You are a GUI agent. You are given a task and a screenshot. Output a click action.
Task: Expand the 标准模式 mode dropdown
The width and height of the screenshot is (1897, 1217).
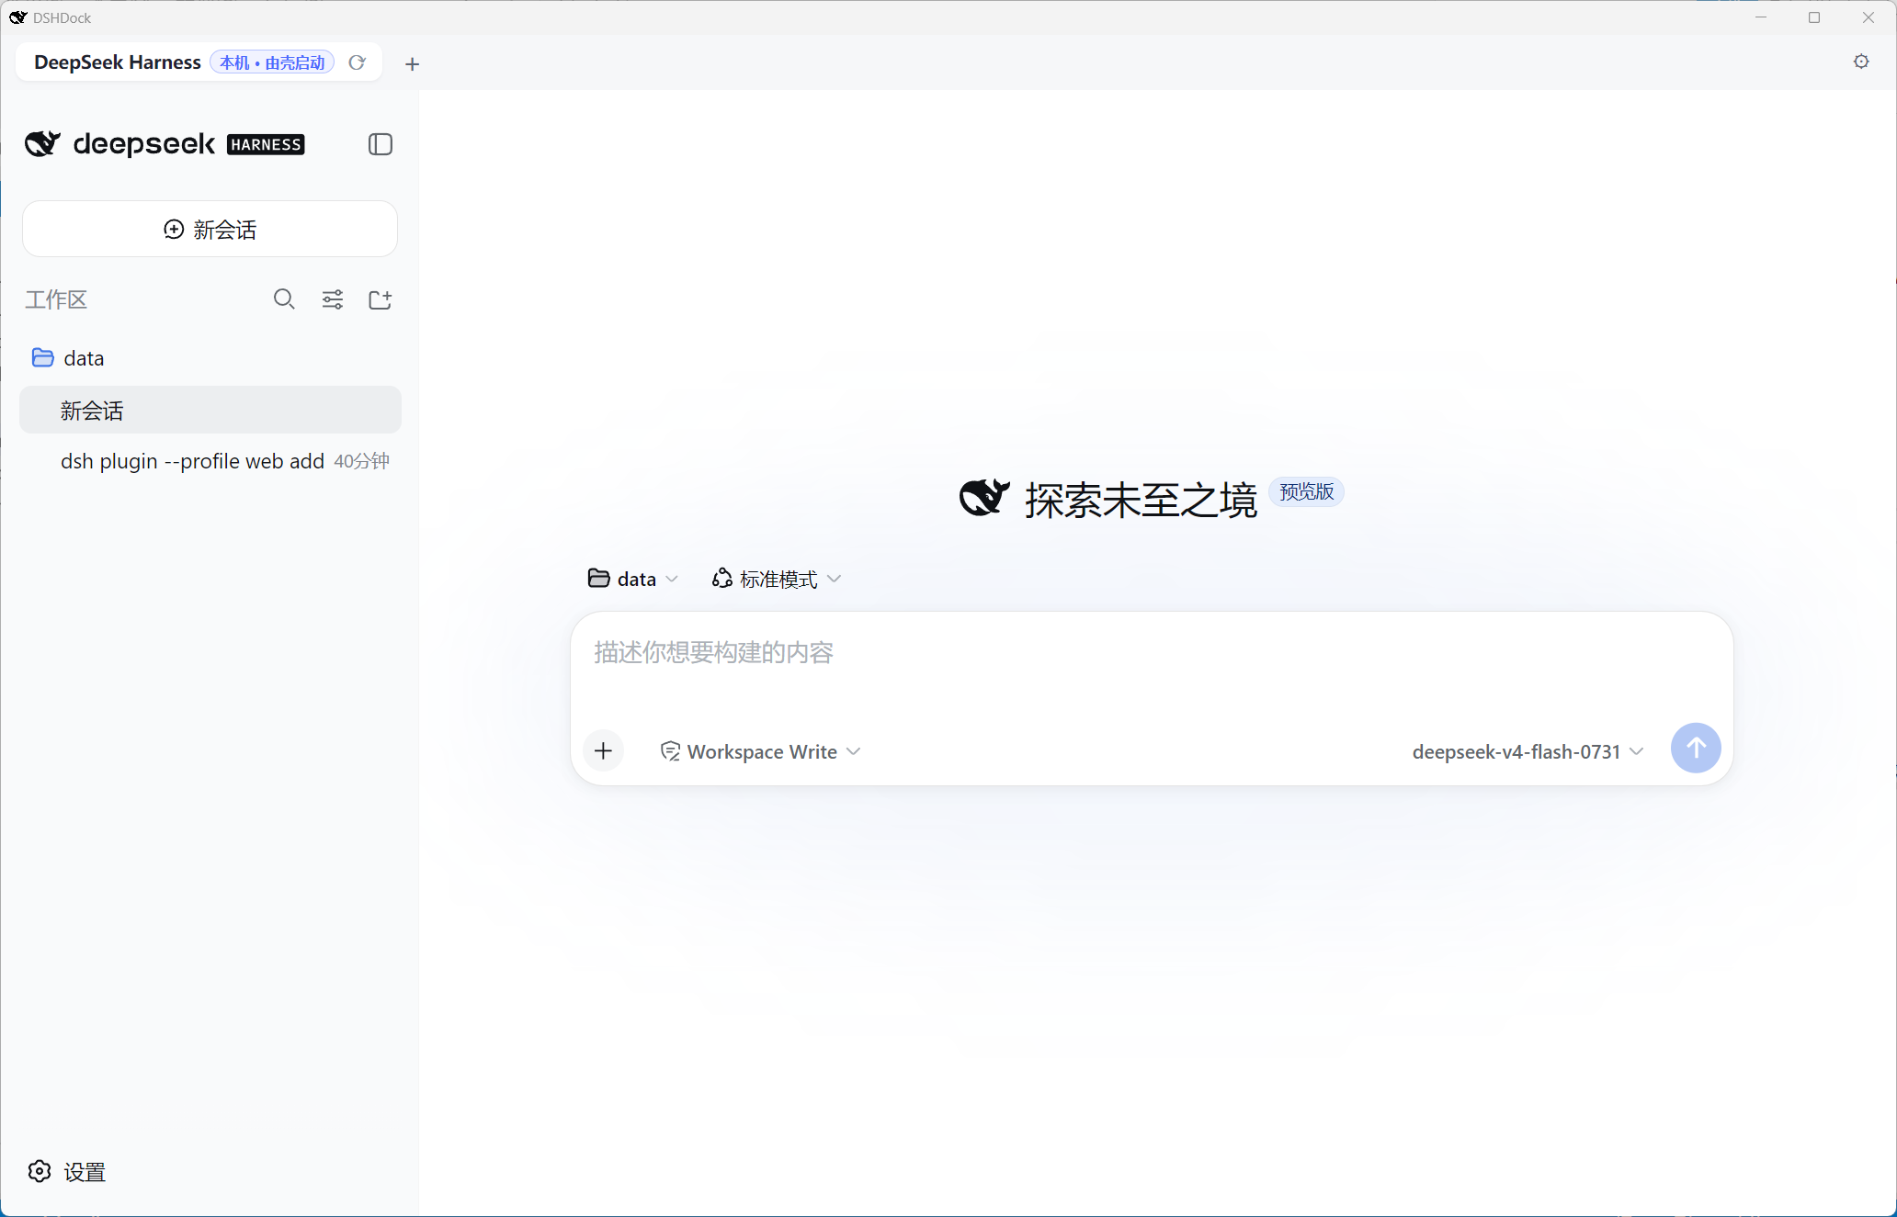pyautogui.click(x=777, y=579)
